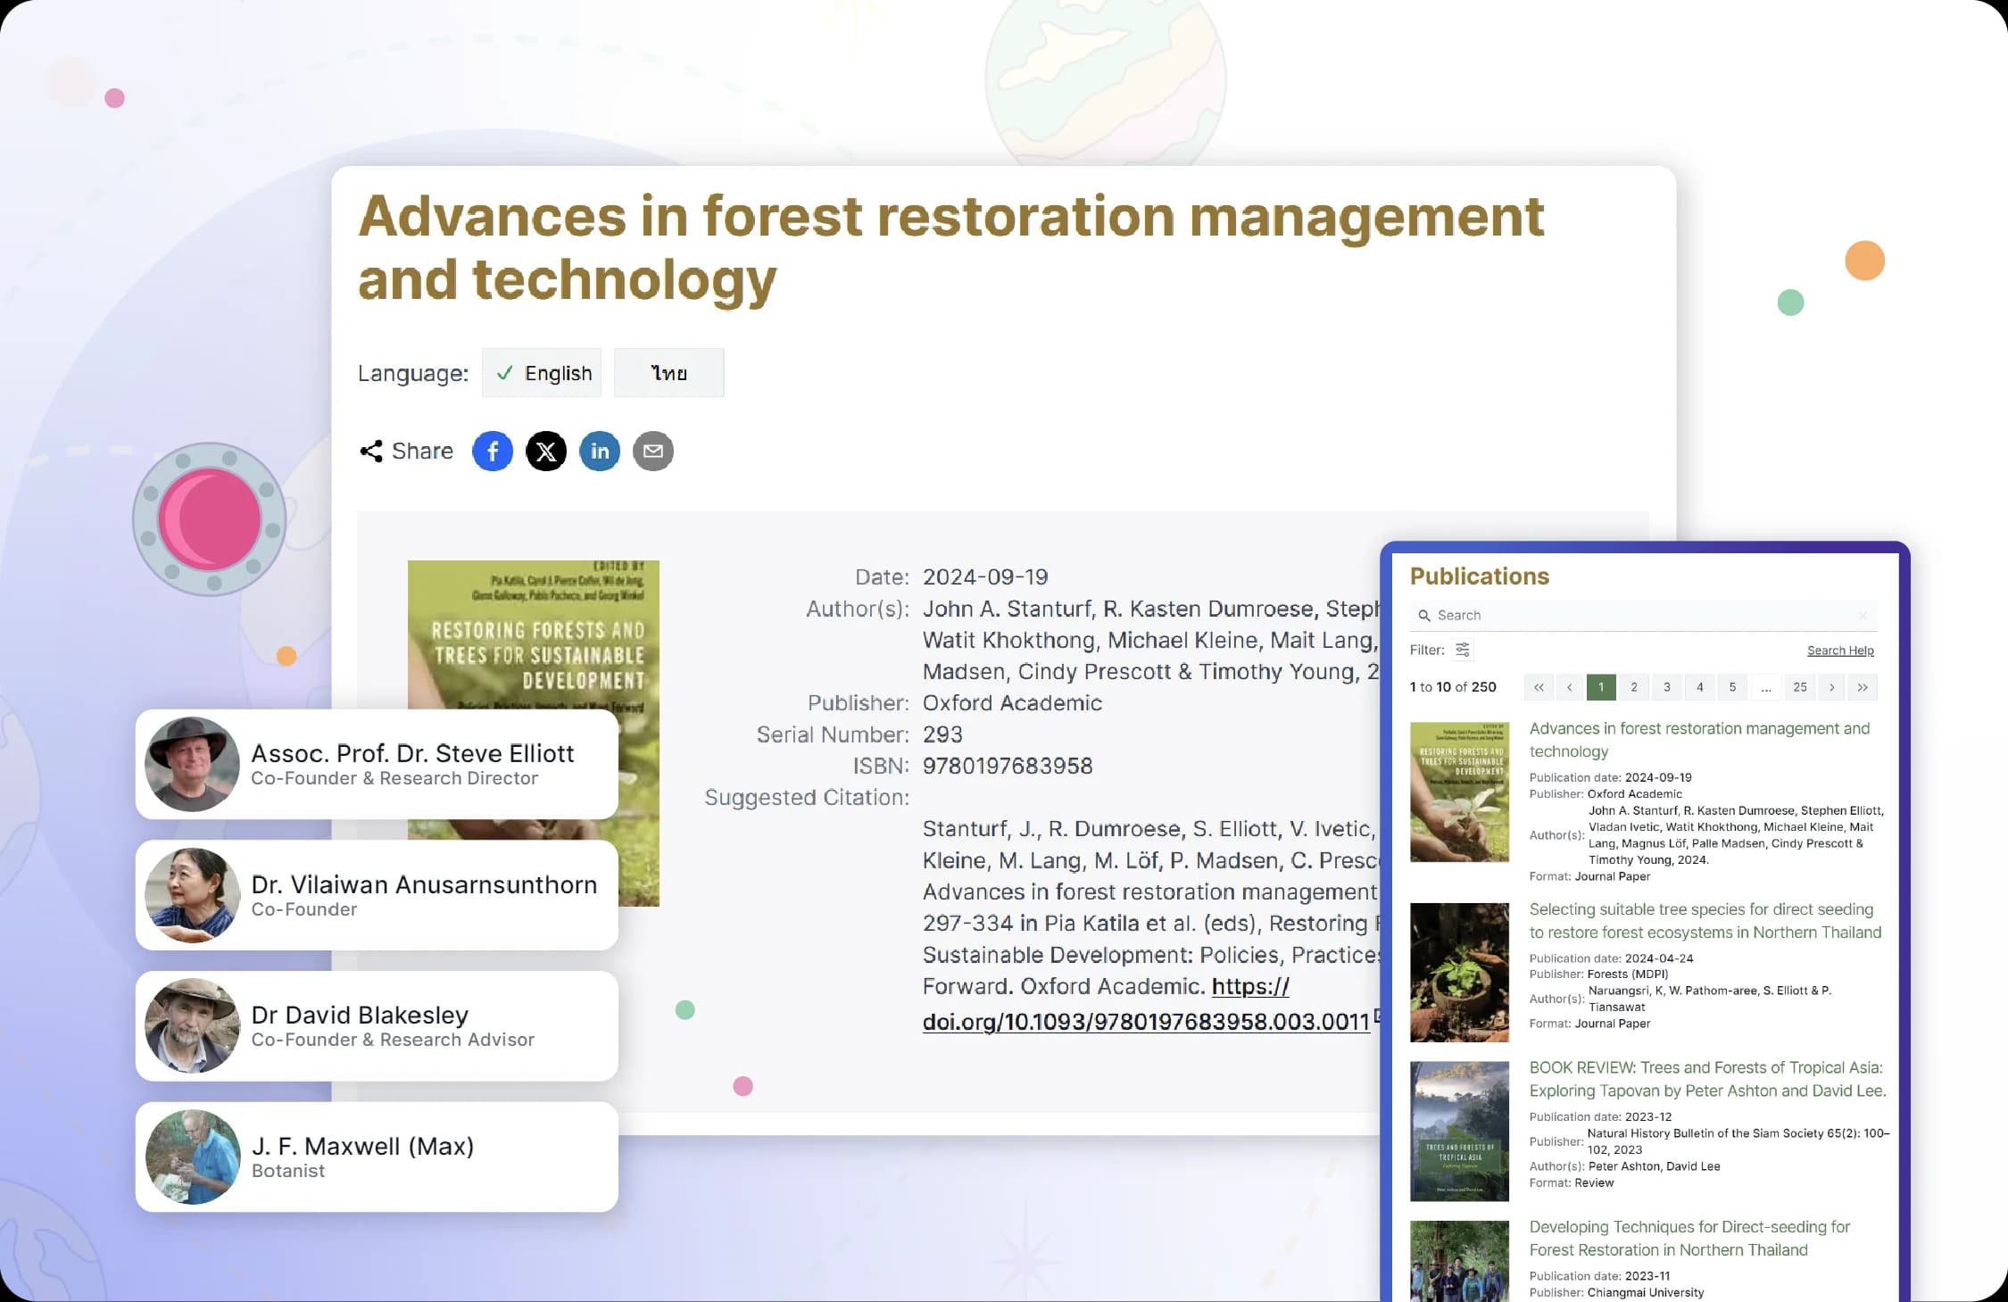Click the Publications search input field
This screenshot has width=2008, height=1302.
click(x=1642, y=616)
